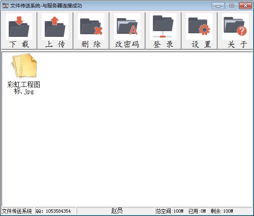
Task: Open 关于 about with question-mark folder
Action: (x=235, y=31)
